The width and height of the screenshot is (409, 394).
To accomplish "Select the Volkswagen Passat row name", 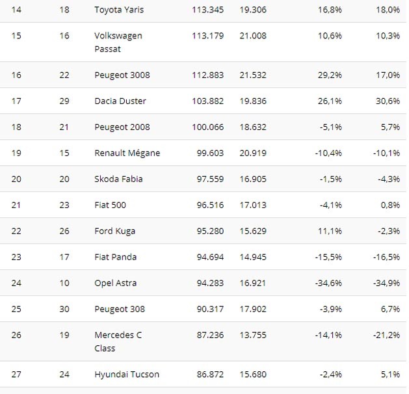I will [x=118, y=42].
